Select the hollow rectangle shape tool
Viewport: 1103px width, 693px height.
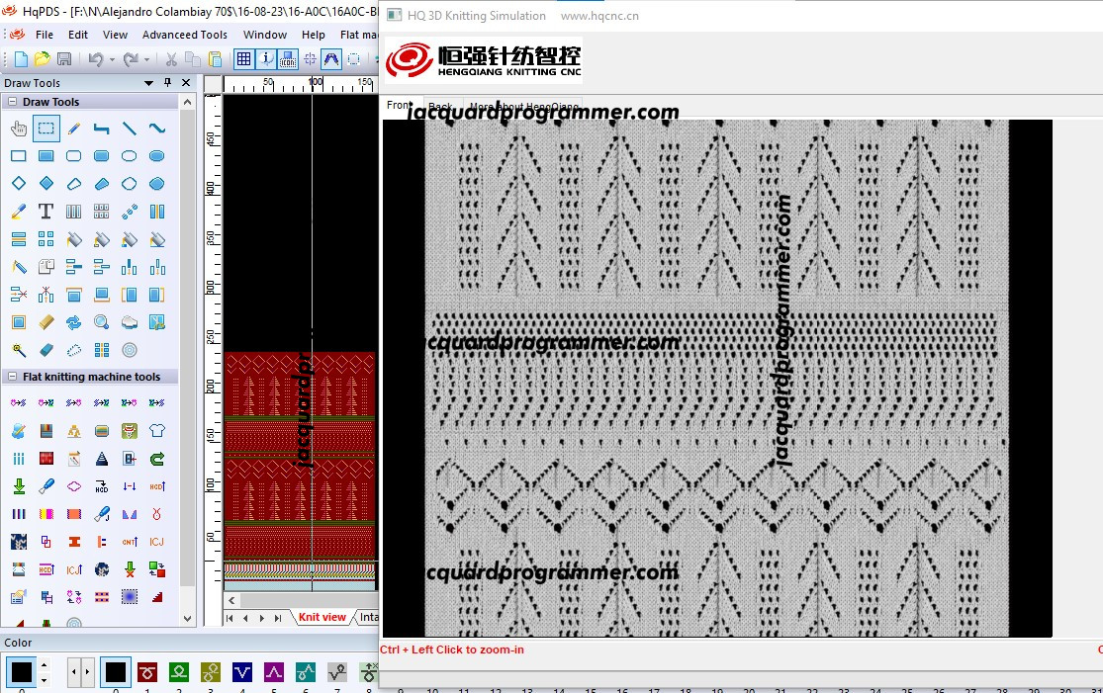[x=18, y=156]
